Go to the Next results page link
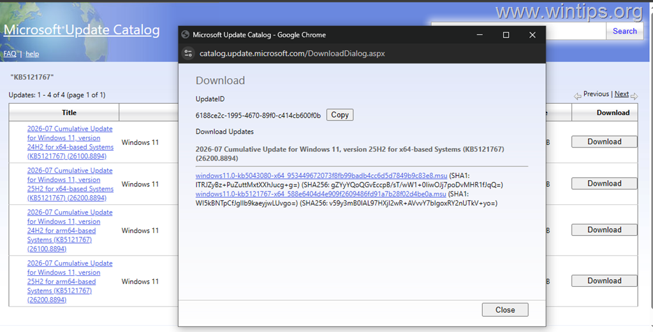The width and height of the screenshot is (653, 332). click(x=621, y=94)
